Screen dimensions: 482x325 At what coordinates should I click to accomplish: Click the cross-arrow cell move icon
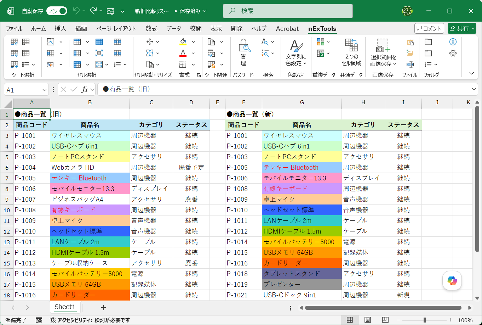[x=150, y=42]
